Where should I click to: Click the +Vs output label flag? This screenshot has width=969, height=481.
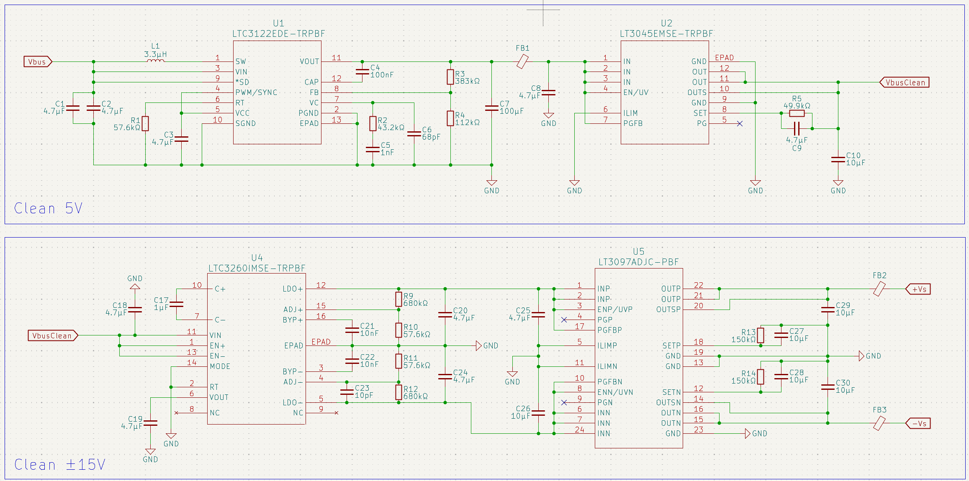point(918,289)
